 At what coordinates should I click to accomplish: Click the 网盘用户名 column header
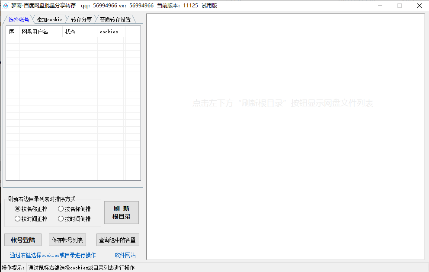[x=41, y=32]
